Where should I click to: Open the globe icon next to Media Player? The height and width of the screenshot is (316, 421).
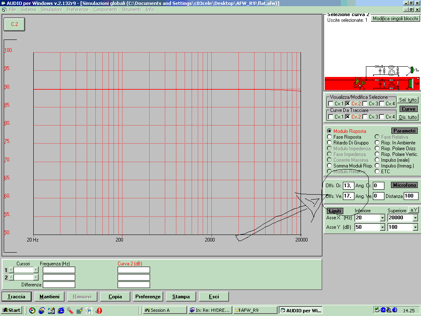pyautogui.click(x=42, y=311)
